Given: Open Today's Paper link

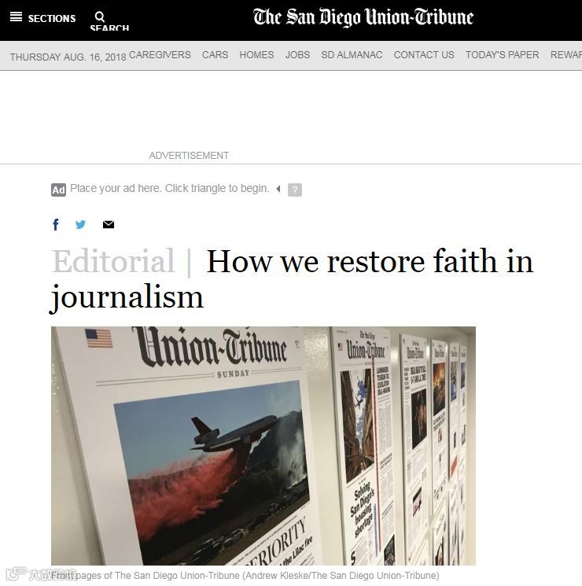Looking at the screenshot, I should tap(502, 55).
